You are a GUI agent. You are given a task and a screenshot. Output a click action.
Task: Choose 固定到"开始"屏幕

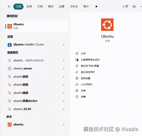point(90,66)
